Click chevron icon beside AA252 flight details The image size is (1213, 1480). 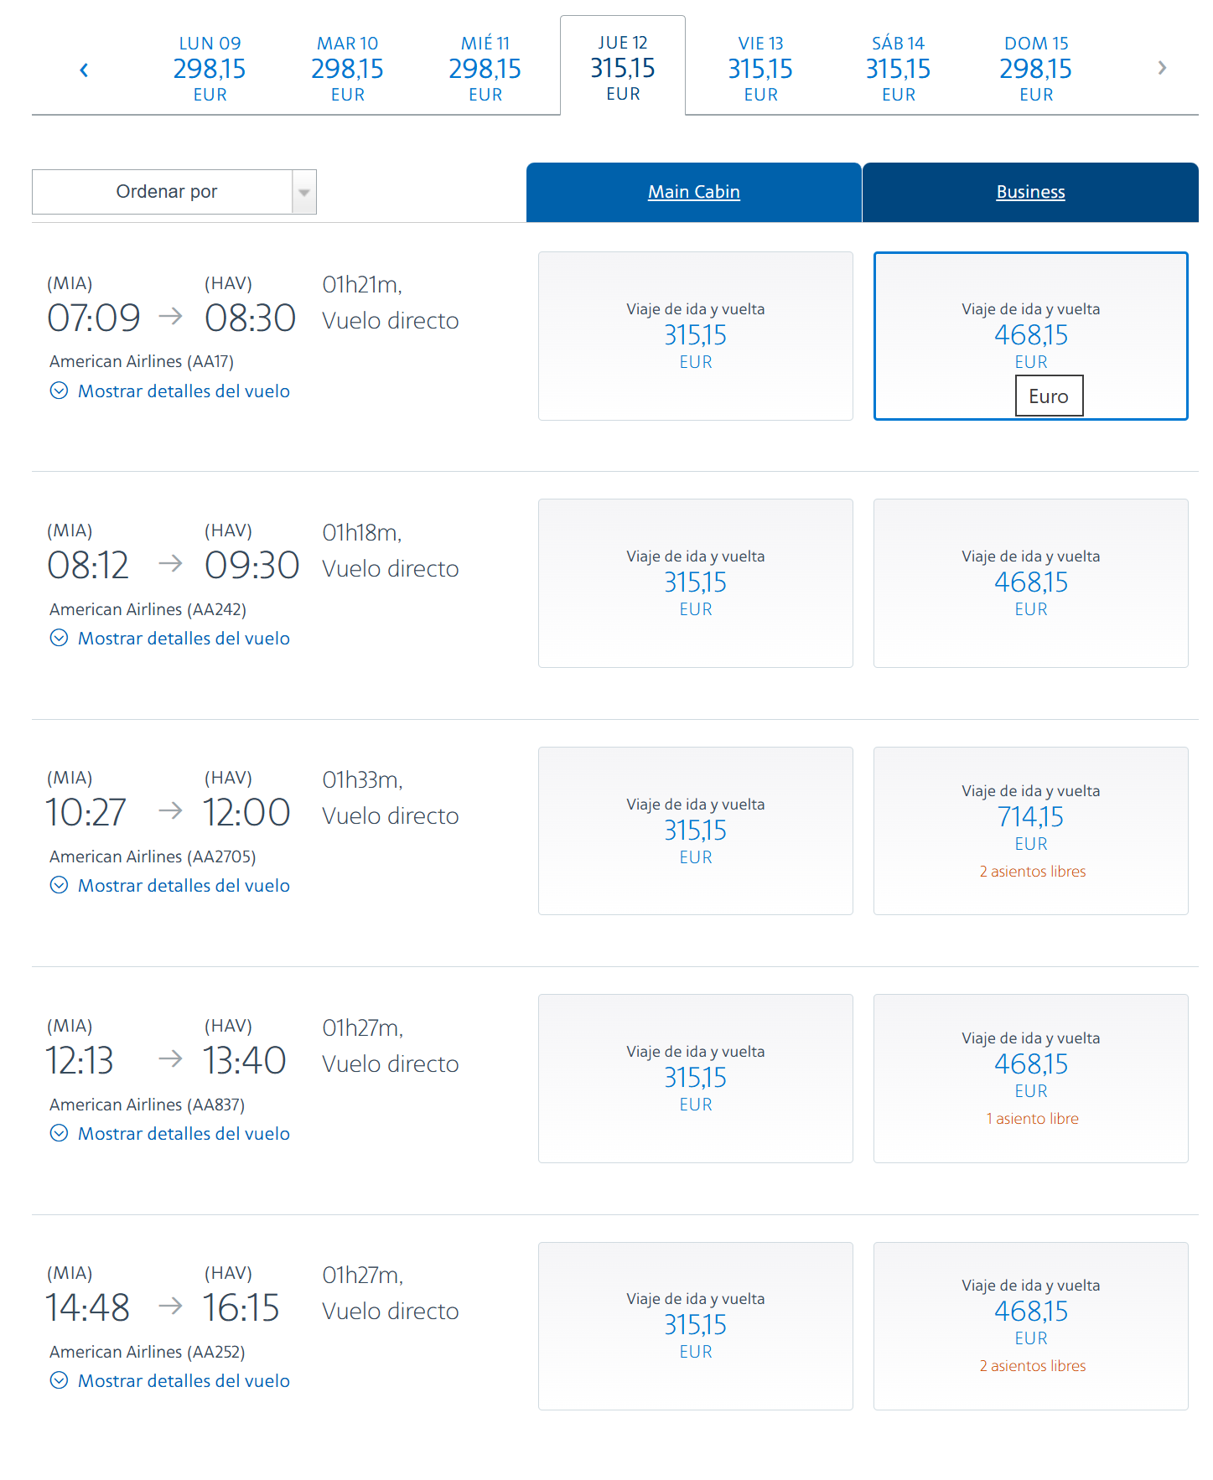tap(59, 1380)
